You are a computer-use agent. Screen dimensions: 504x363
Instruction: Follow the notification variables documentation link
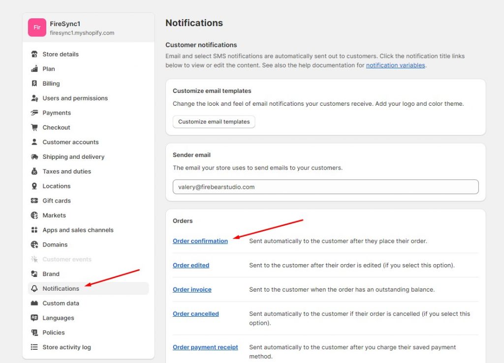395,64
